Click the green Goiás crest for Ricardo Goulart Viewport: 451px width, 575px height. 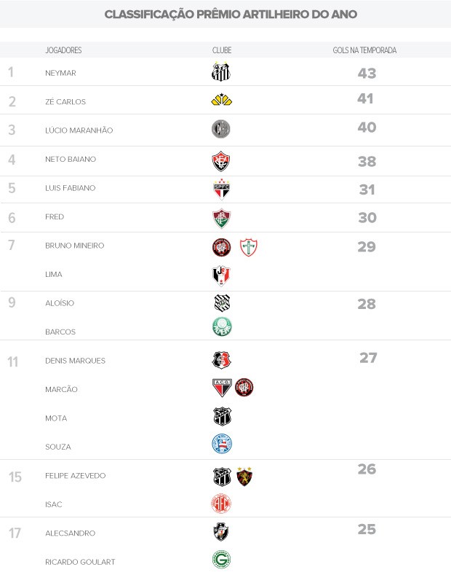(221, 560)
